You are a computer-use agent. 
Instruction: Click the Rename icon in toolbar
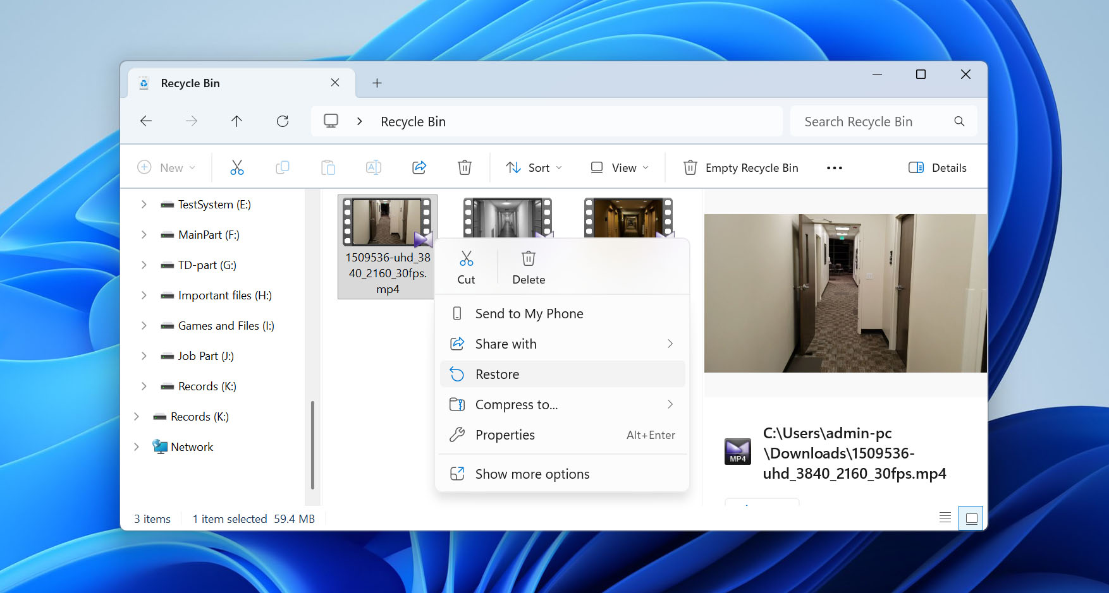coord(374,167)
